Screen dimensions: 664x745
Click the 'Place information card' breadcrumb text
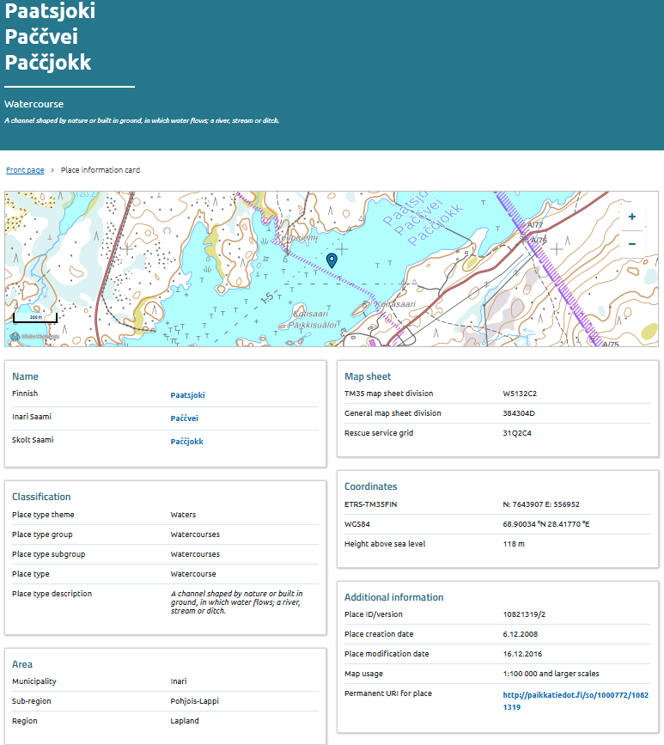tap(101, 170)
